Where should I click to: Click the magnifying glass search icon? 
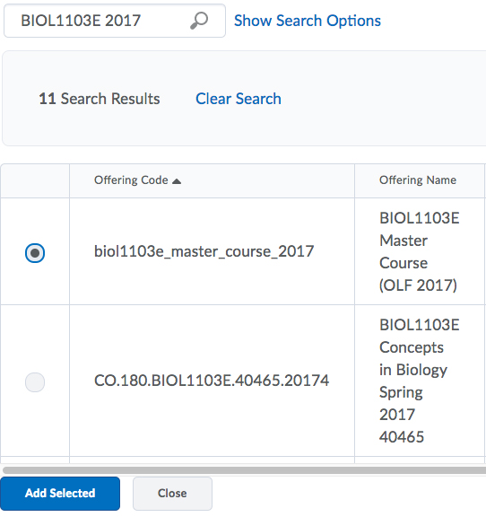point(199,21)
